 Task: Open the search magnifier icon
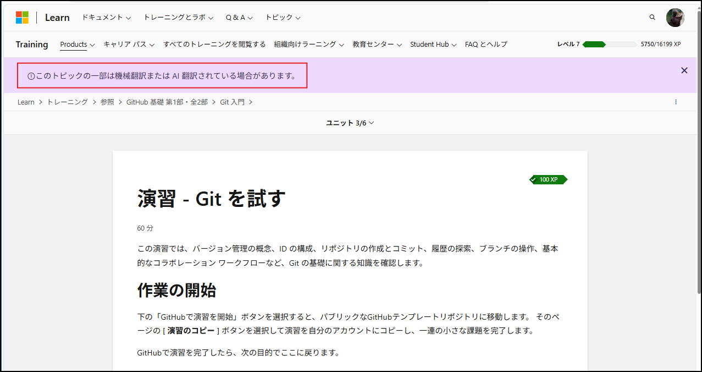point(653,17)
